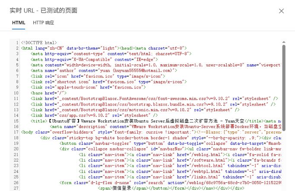Click the nav-link /webtpl.html line
The height and width of the screenshot is (191, 295).
coord(180,171)
